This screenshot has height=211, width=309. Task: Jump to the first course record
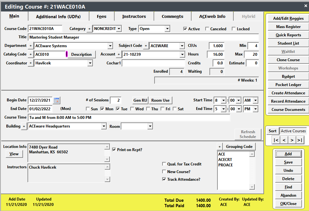[276, 140]
